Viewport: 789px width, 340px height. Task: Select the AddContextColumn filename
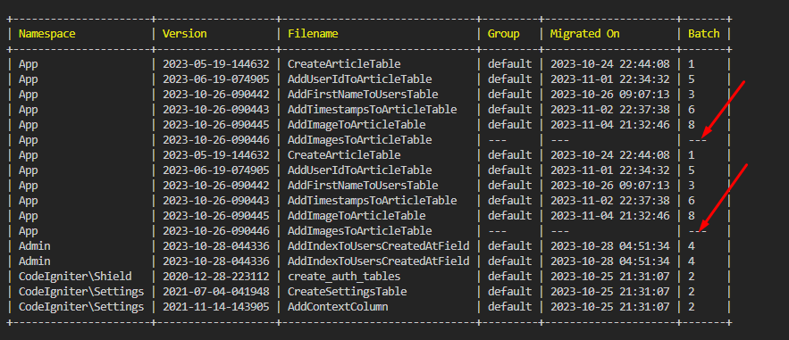pos(337,307)
